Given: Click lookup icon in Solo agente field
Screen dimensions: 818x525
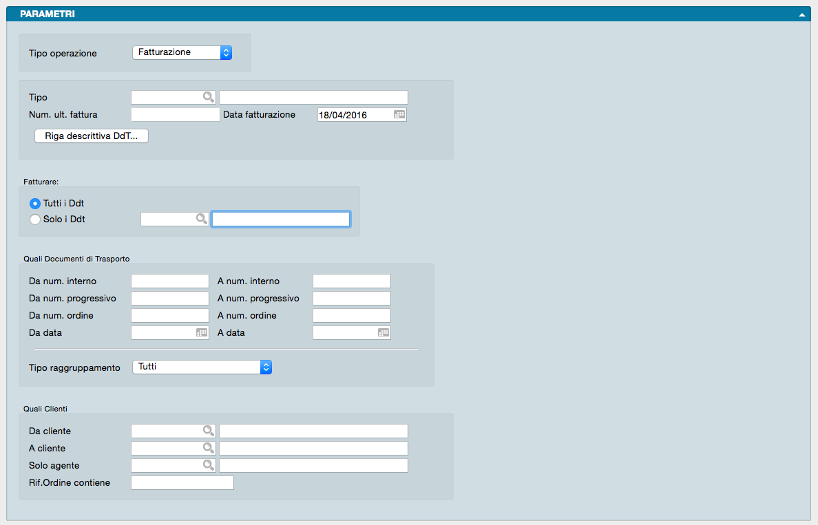Looking at the screenshot, I should tap(207, 465).
